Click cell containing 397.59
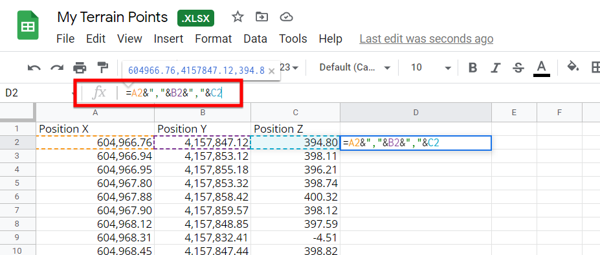Viewport: 600px width, 255px height. pos(295,224)
